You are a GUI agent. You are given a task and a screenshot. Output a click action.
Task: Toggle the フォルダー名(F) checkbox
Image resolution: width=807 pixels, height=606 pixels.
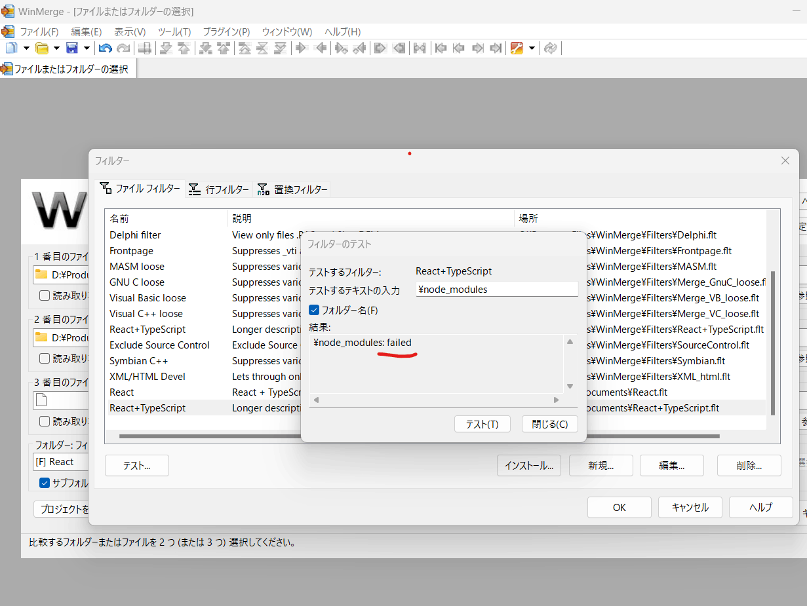pos(314,310)
